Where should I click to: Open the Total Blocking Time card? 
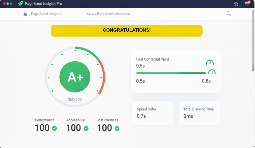(x=199, y=113)
